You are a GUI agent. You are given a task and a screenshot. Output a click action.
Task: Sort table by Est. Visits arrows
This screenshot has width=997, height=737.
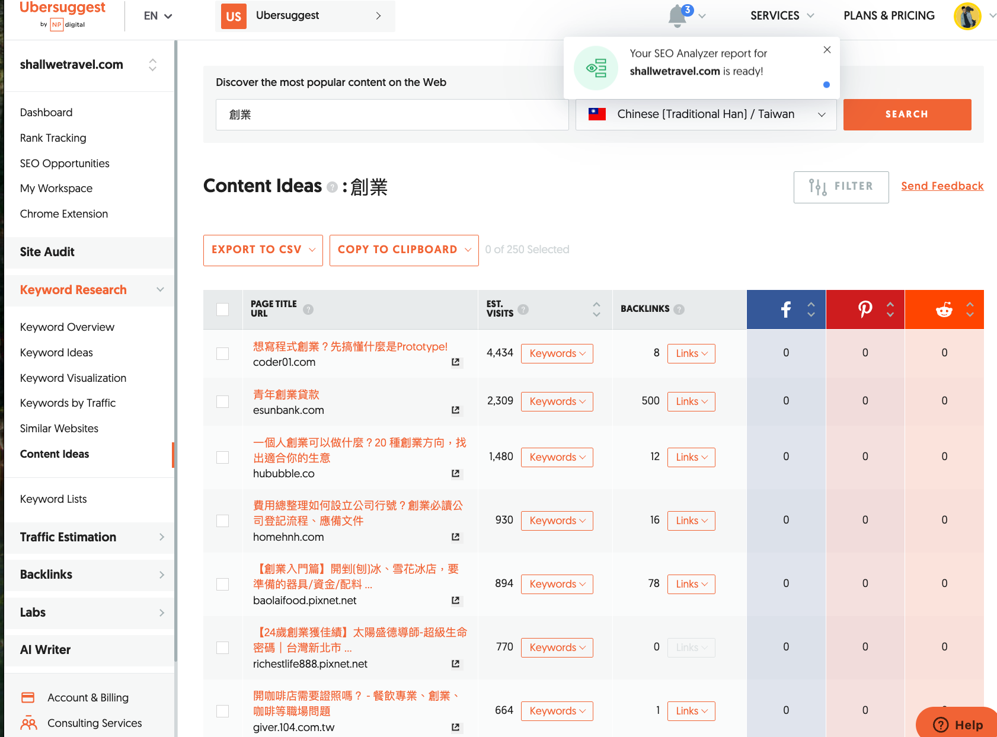pos(596,310)
